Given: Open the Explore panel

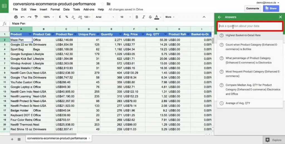Looking at the screenshot, I should pos(274,140).
